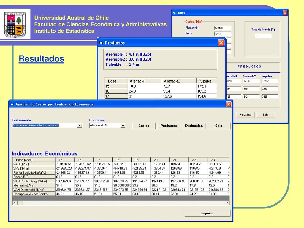The width and height of the screenshot is (304, 228).
Task: Open the Tratamiento dropdown arrow
Action: 80,126
